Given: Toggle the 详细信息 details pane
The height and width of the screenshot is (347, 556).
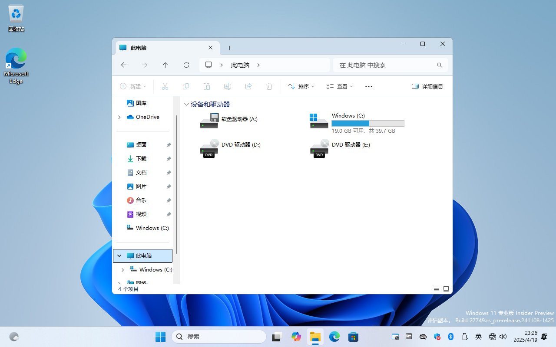Looking at the screenshot, I should [x=427, y=86].
